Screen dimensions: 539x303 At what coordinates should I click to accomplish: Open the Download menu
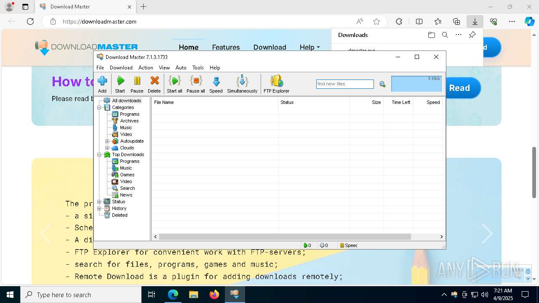(121, 67)
